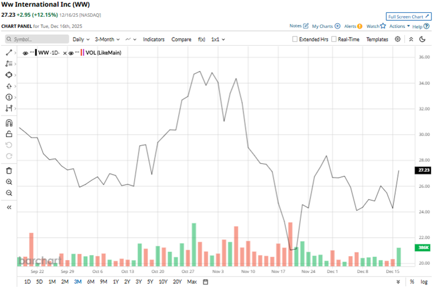Screen dimensions: 435x288
Task: Switch to dark mode moon icon
Action: [x=422, y=39]
